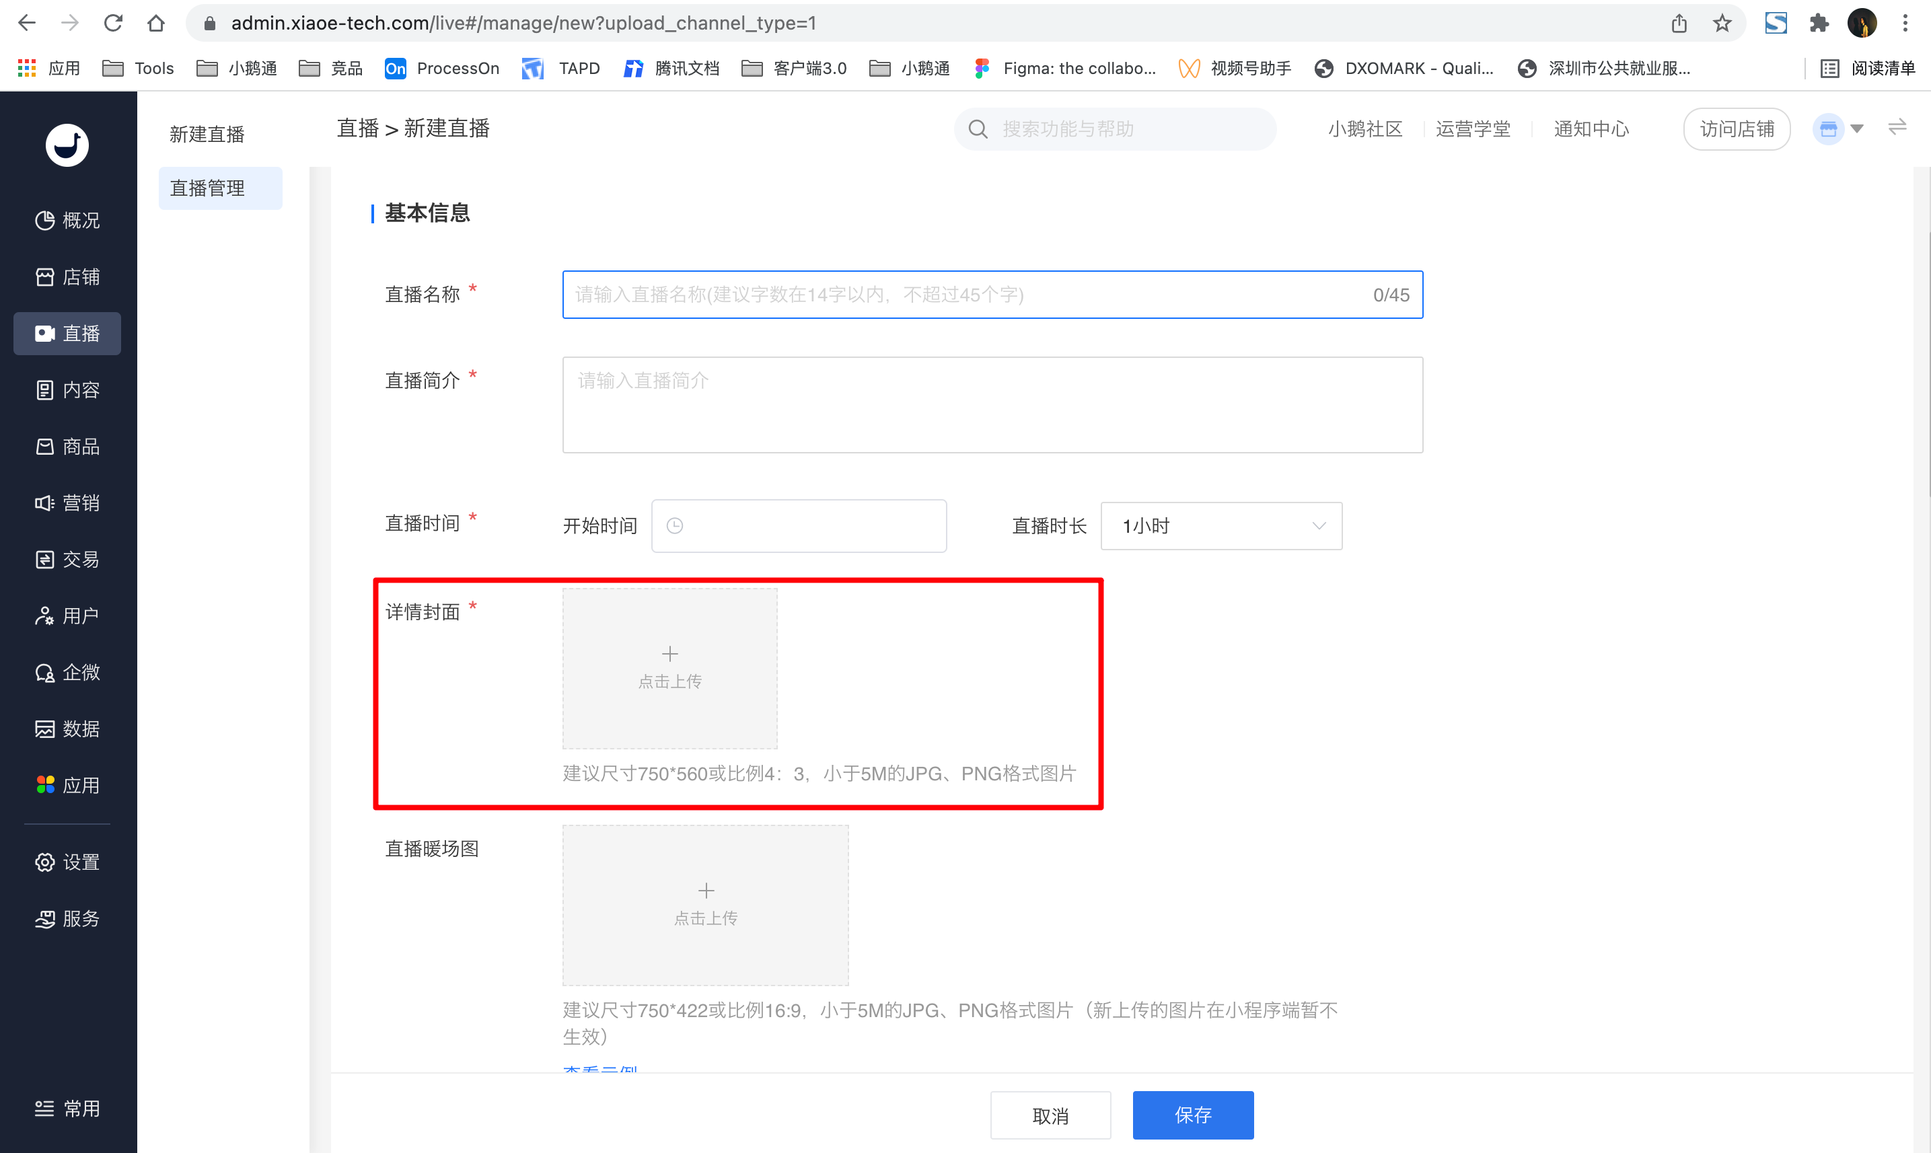Focus the 直播名称 input field
Image resolution: width=1931 pixels, height=1153 pixels.
pyautogui.click(x=992, y=295)
